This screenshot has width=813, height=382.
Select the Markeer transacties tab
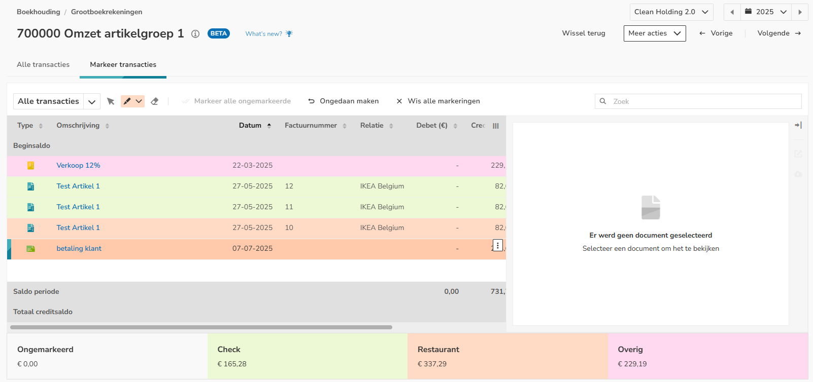pyautogui.click(x=123, y=65)
